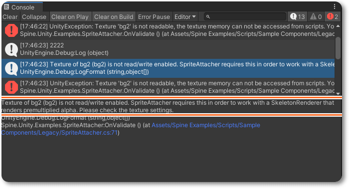This screenshot has height=189, width=349.
Task: Click the log list vertical scrollbar thumb
Action: click(x=338, y=48)
